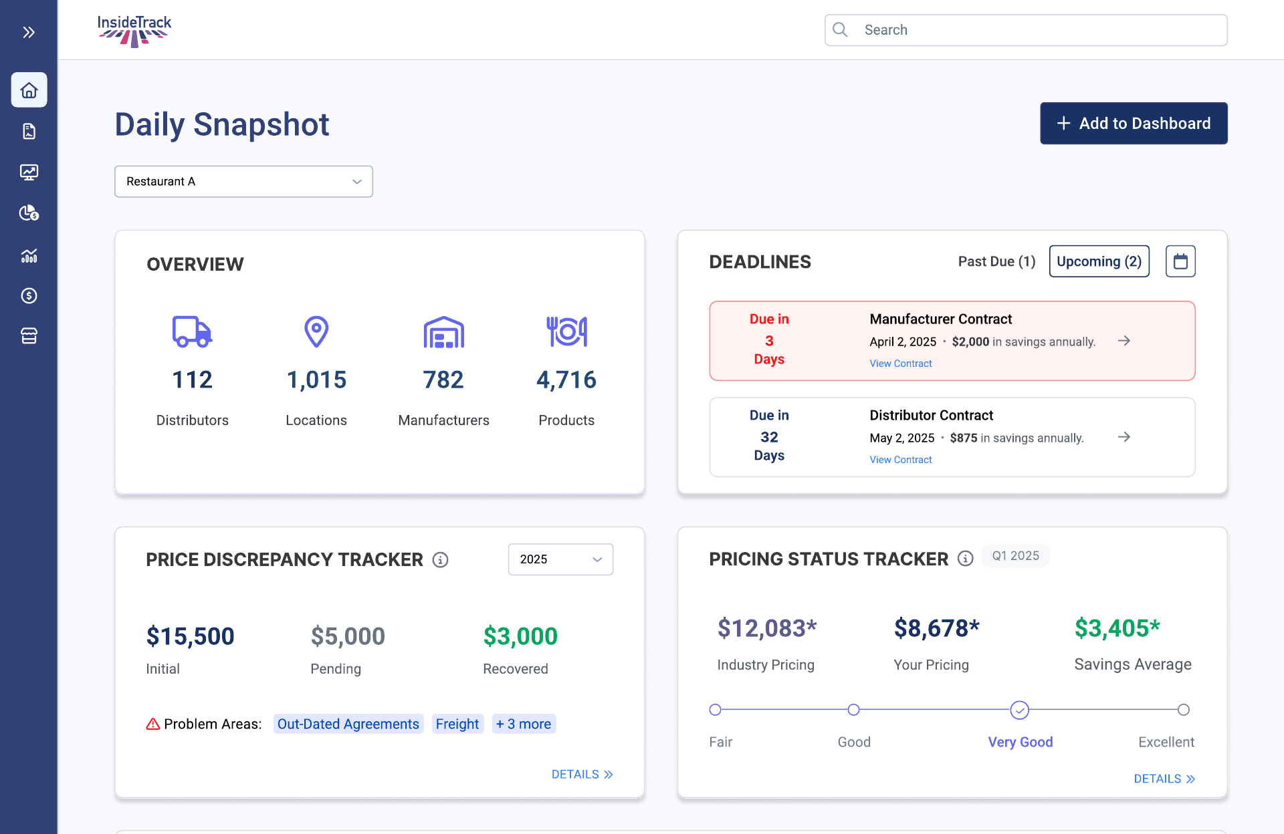1284x834 pixels.
Task: Click Distributor Contract title
Action: [931, 415]
